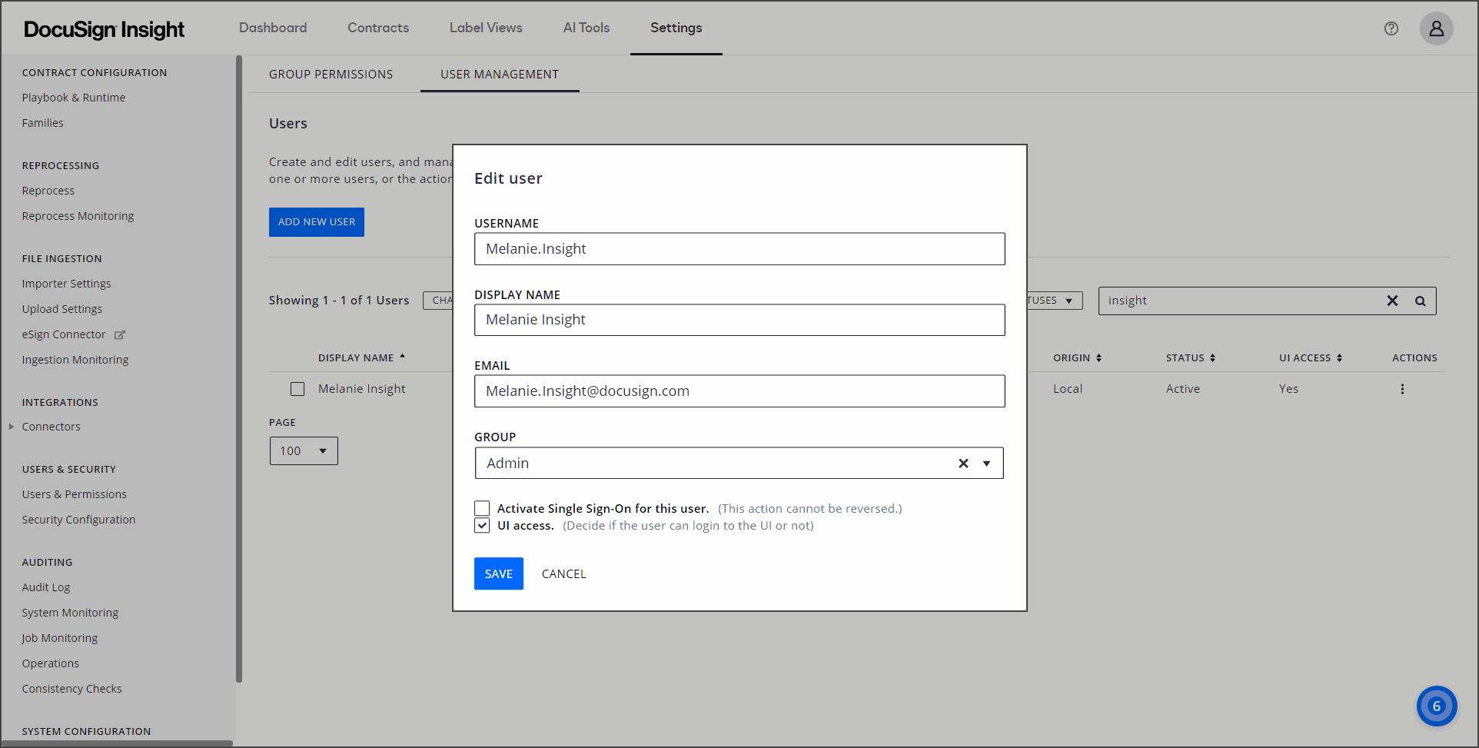Viewport: 1479px width, 748px height.
Task: Open AI Tools in top navigation
Action: click(x=587, y=28)
